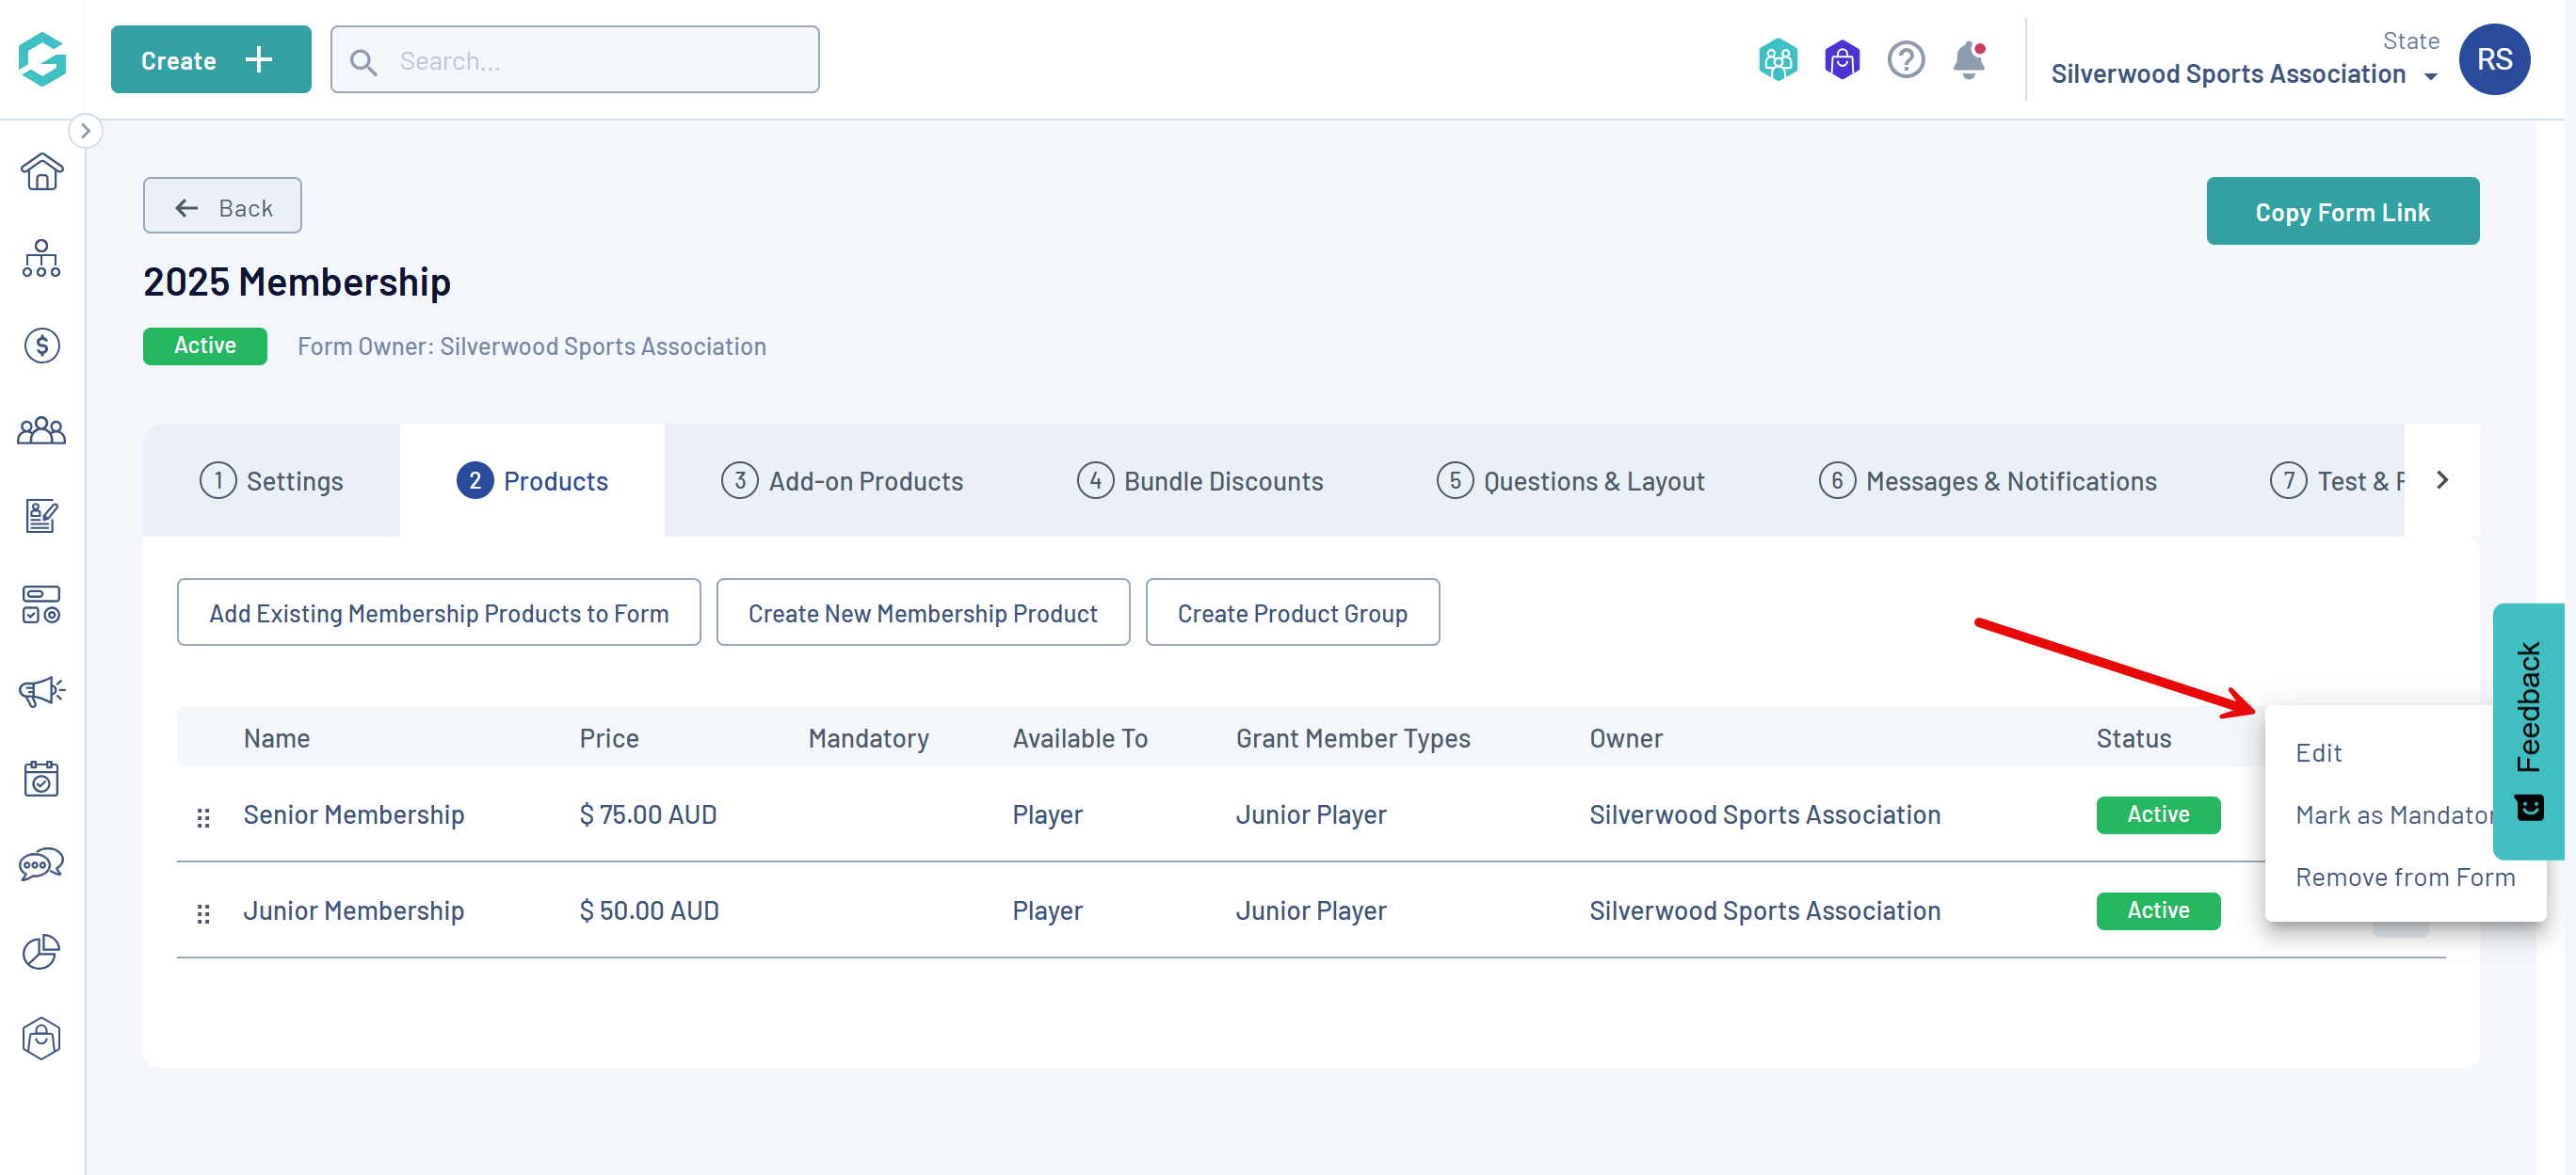Click the megaphone promotions sidebar icon

(x=41, y=691)
